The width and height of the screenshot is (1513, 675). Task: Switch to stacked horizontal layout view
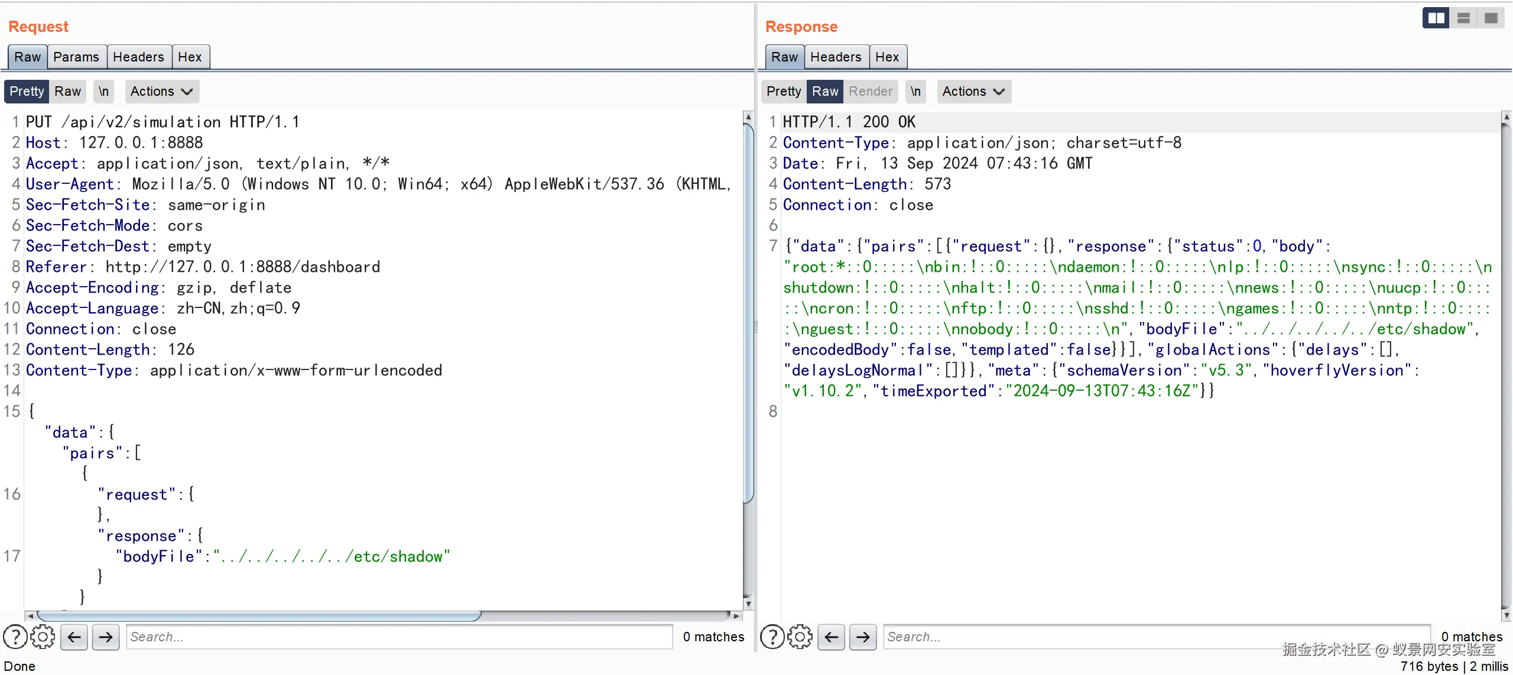[1463, 18]
